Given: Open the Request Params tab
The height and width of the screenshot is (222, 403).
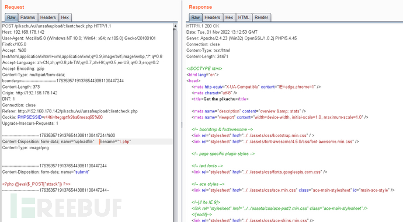Looking at the screenshot, I should click(28, 17).
